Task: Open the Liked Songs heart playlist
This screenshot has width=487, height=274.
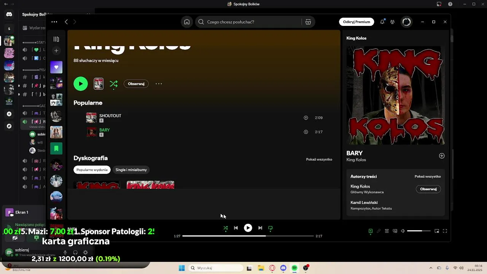Action: point(56,67)
